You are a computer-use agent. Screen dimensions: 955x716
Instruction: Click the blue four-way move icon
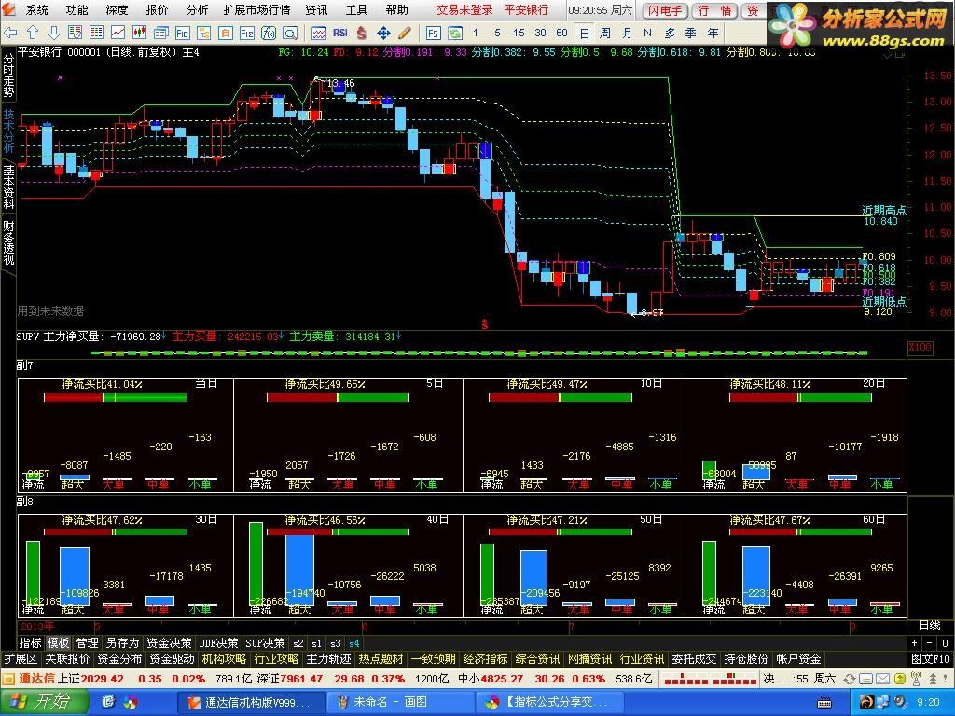(383, 33)
